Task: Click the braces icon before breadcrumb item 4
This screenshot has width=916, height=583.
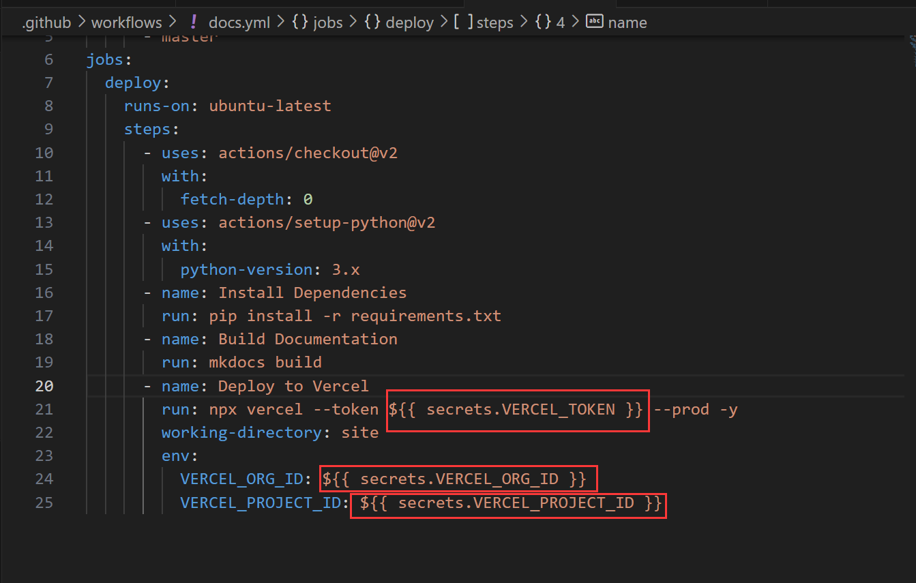Action: (x=543, y=23)
